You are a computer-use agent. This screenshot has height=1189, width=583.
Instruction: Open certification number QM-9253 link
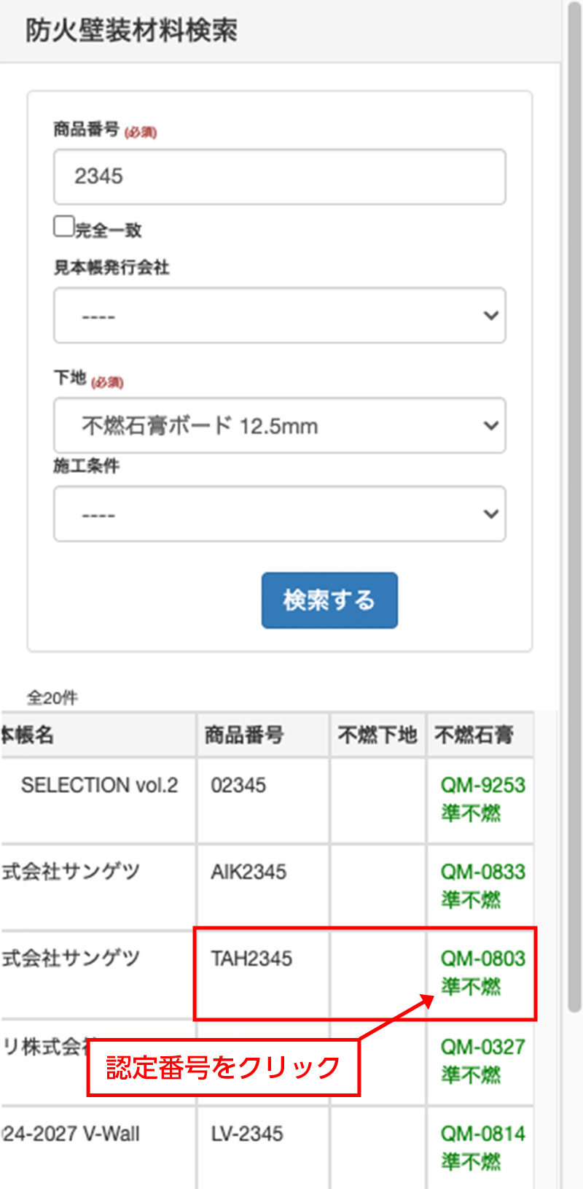coord(482,785)
